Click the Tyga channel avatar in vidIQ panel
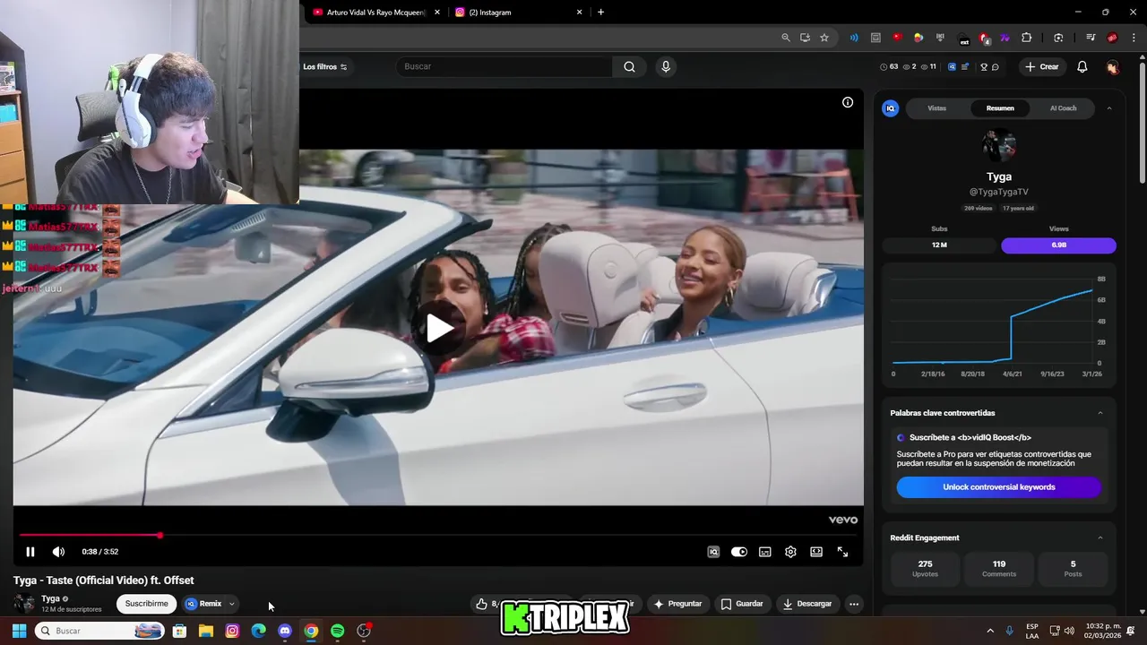Image resolution: width=1147 pixels, height=645 pixels. pos(998,145)
